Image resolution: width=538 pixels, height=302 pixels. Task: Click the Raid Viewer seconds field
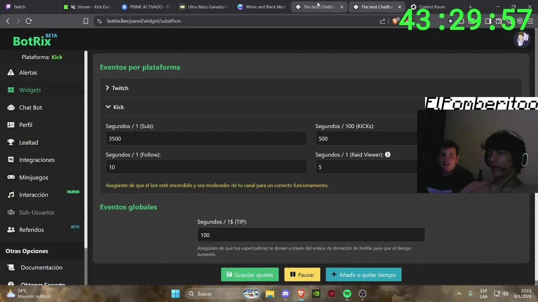367,167
